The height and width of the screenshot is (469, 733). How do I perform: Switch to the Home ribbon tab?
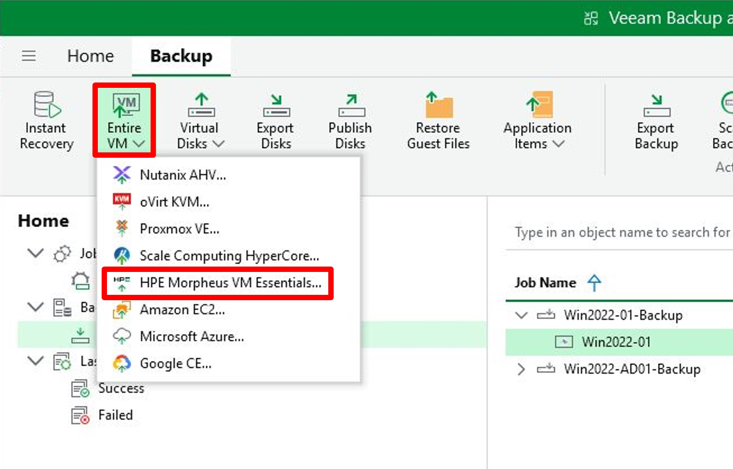tap(91, 56)
